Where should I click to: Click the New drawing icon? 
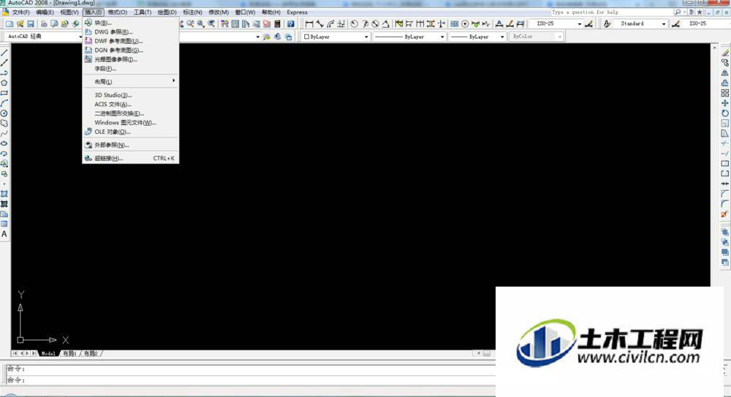point(10,23)
